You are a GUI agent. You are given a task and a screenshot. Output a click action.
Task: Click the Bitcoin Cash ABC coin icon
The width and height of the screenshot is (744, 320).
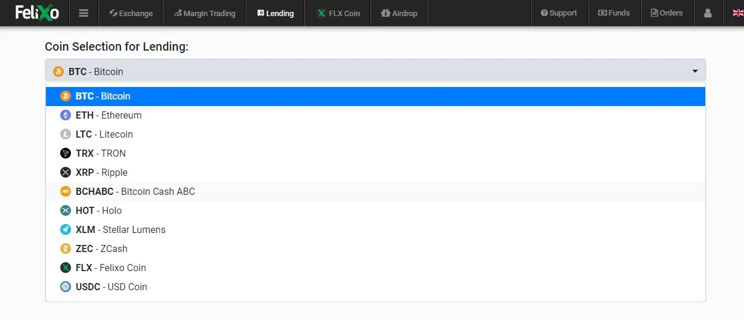pos(66,191)
